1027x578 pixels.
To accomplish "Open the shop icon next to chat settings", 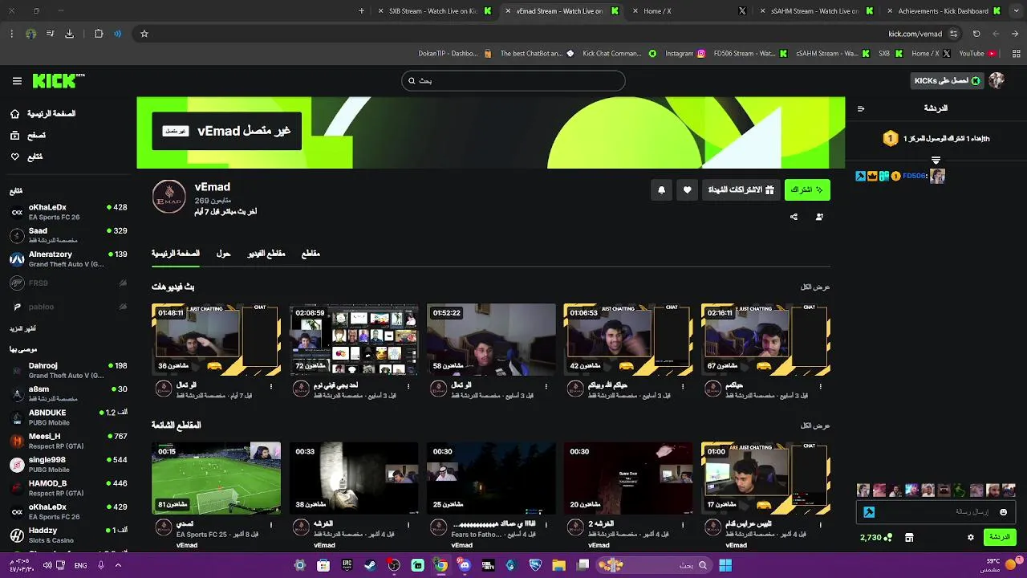I will (x=909, y=537).
